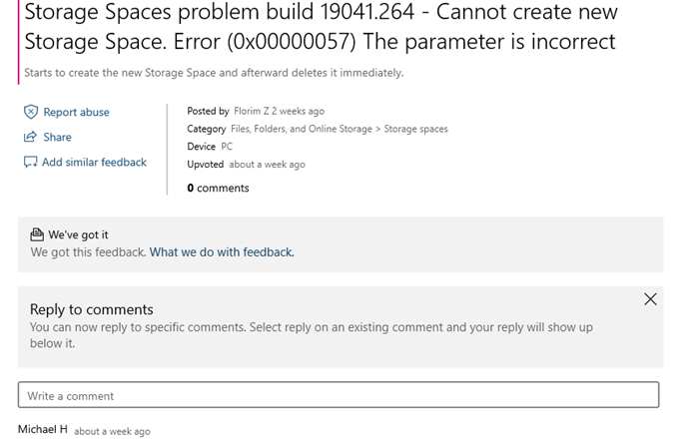The height and width of the screenshot is (439, 699).
Task: Open the Share link
Action: pos(57,137)
